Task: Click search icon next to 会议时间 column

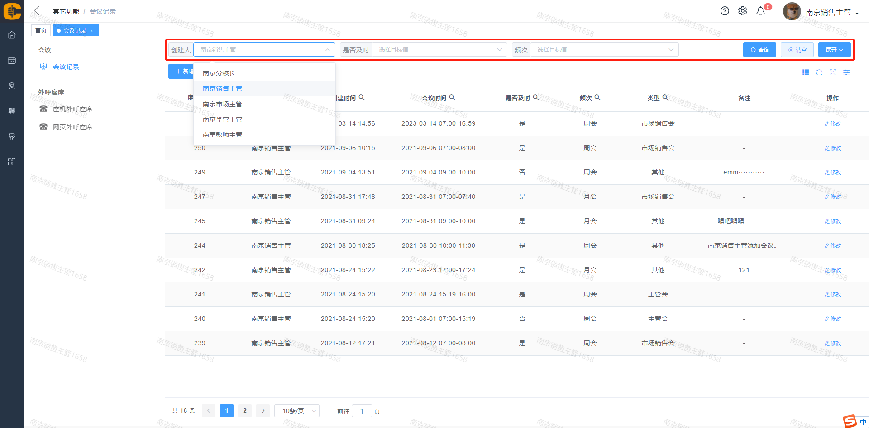Action: click(452, 98)
